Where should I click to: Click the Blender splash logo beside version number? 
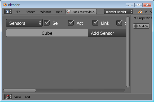pos(140,12)
